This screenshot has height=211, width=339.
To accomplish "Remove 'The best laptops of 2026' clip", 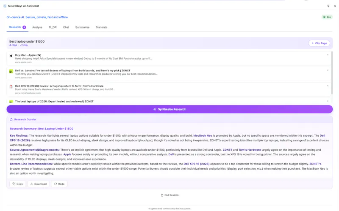I will tap(328, 101).
